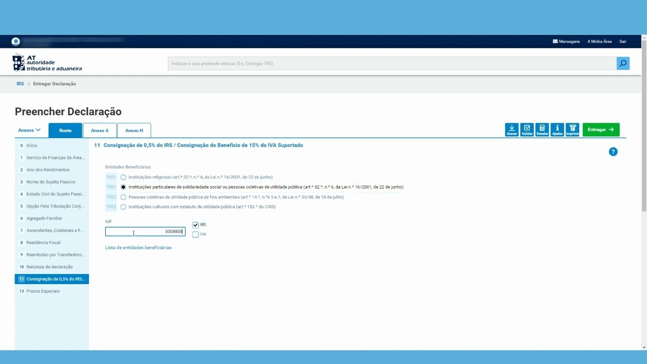Viewport: 647px width, 364px height.
Task: Click the Imprimir printer icon
Action: tap(573, 130)
